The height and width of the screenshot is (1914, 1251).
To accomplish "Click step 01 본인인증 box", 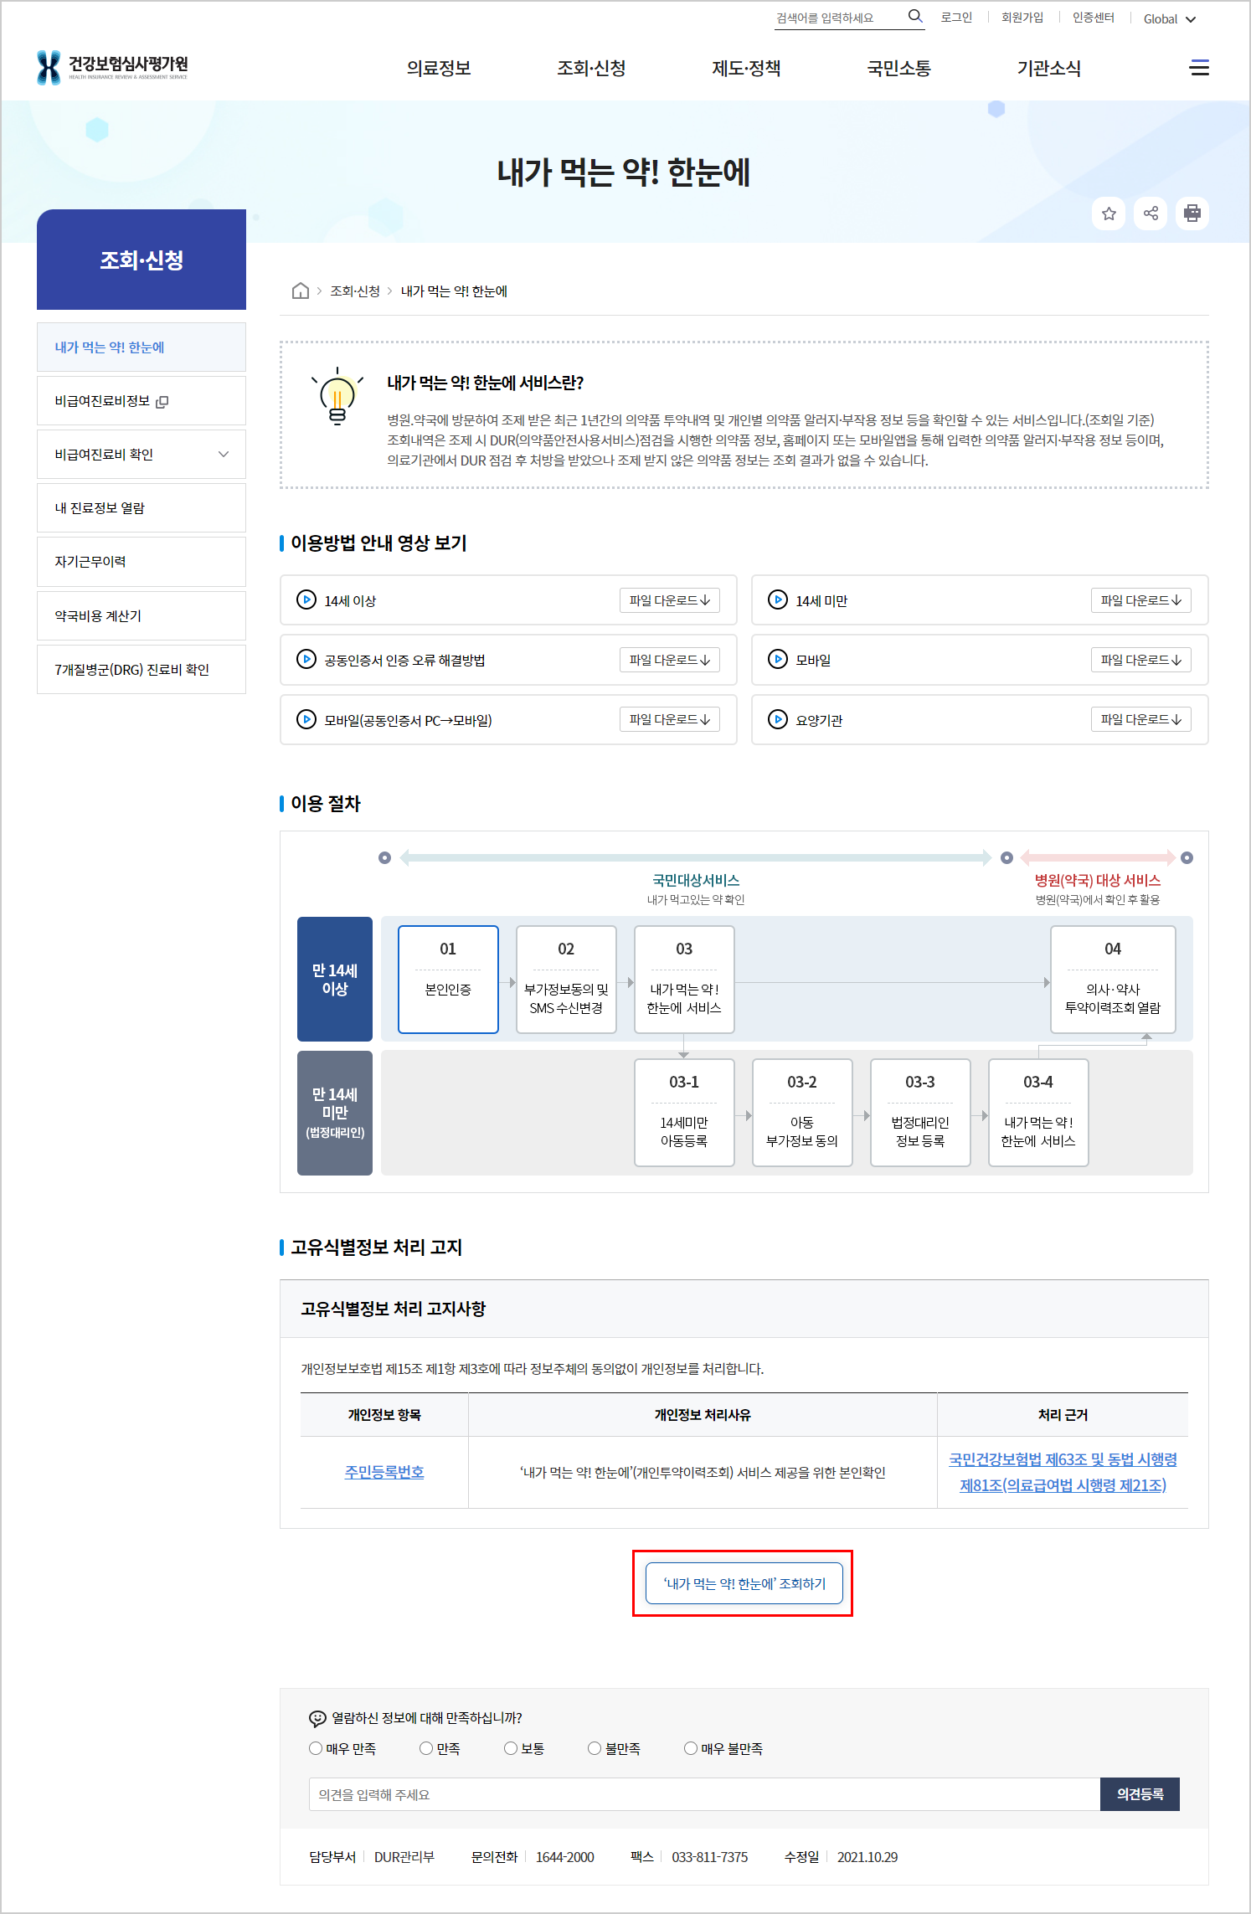I will [448, 980].
